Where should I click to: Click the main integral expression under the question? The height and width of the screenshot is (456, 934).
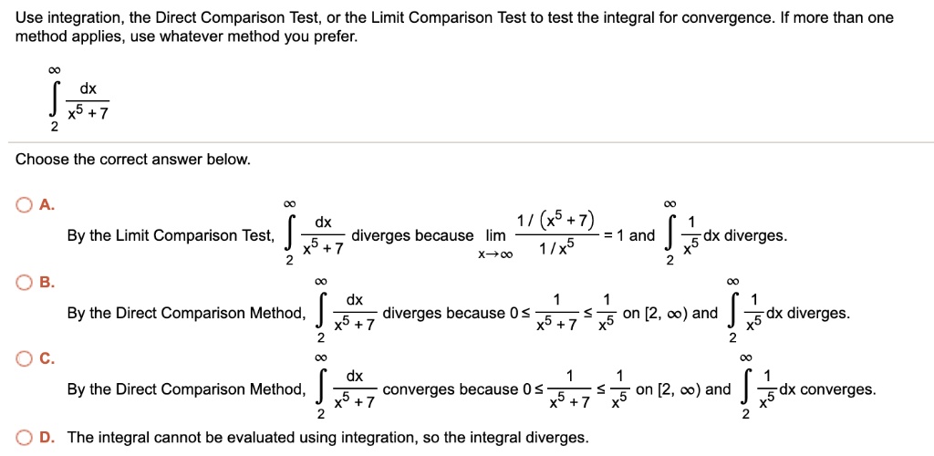[x=79, y=100]
